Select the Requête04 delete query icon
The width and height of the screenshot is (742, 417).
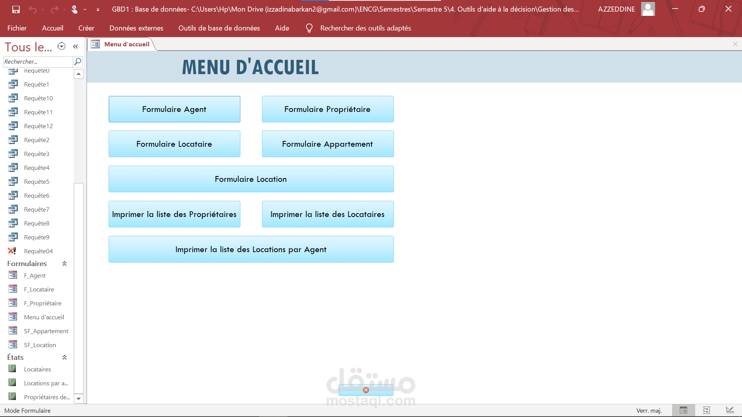12,251
